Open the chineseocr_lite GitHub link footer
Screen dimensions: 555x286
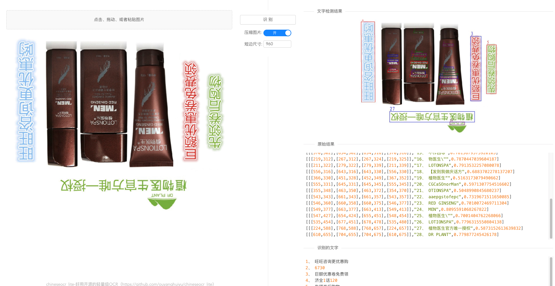pyautogui.click(x=130, y=284)
